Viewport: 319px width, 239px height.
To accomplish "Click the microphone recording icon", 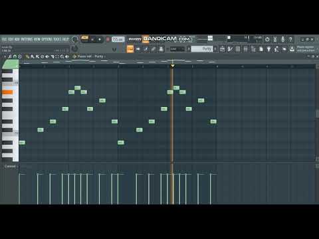I will pos(282,39).
